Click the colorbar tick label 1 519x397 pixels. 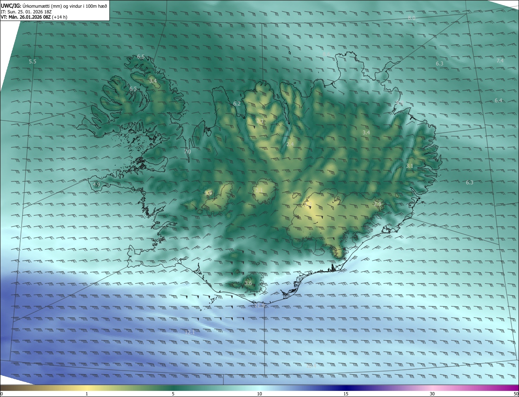click(x=87, y=394)
